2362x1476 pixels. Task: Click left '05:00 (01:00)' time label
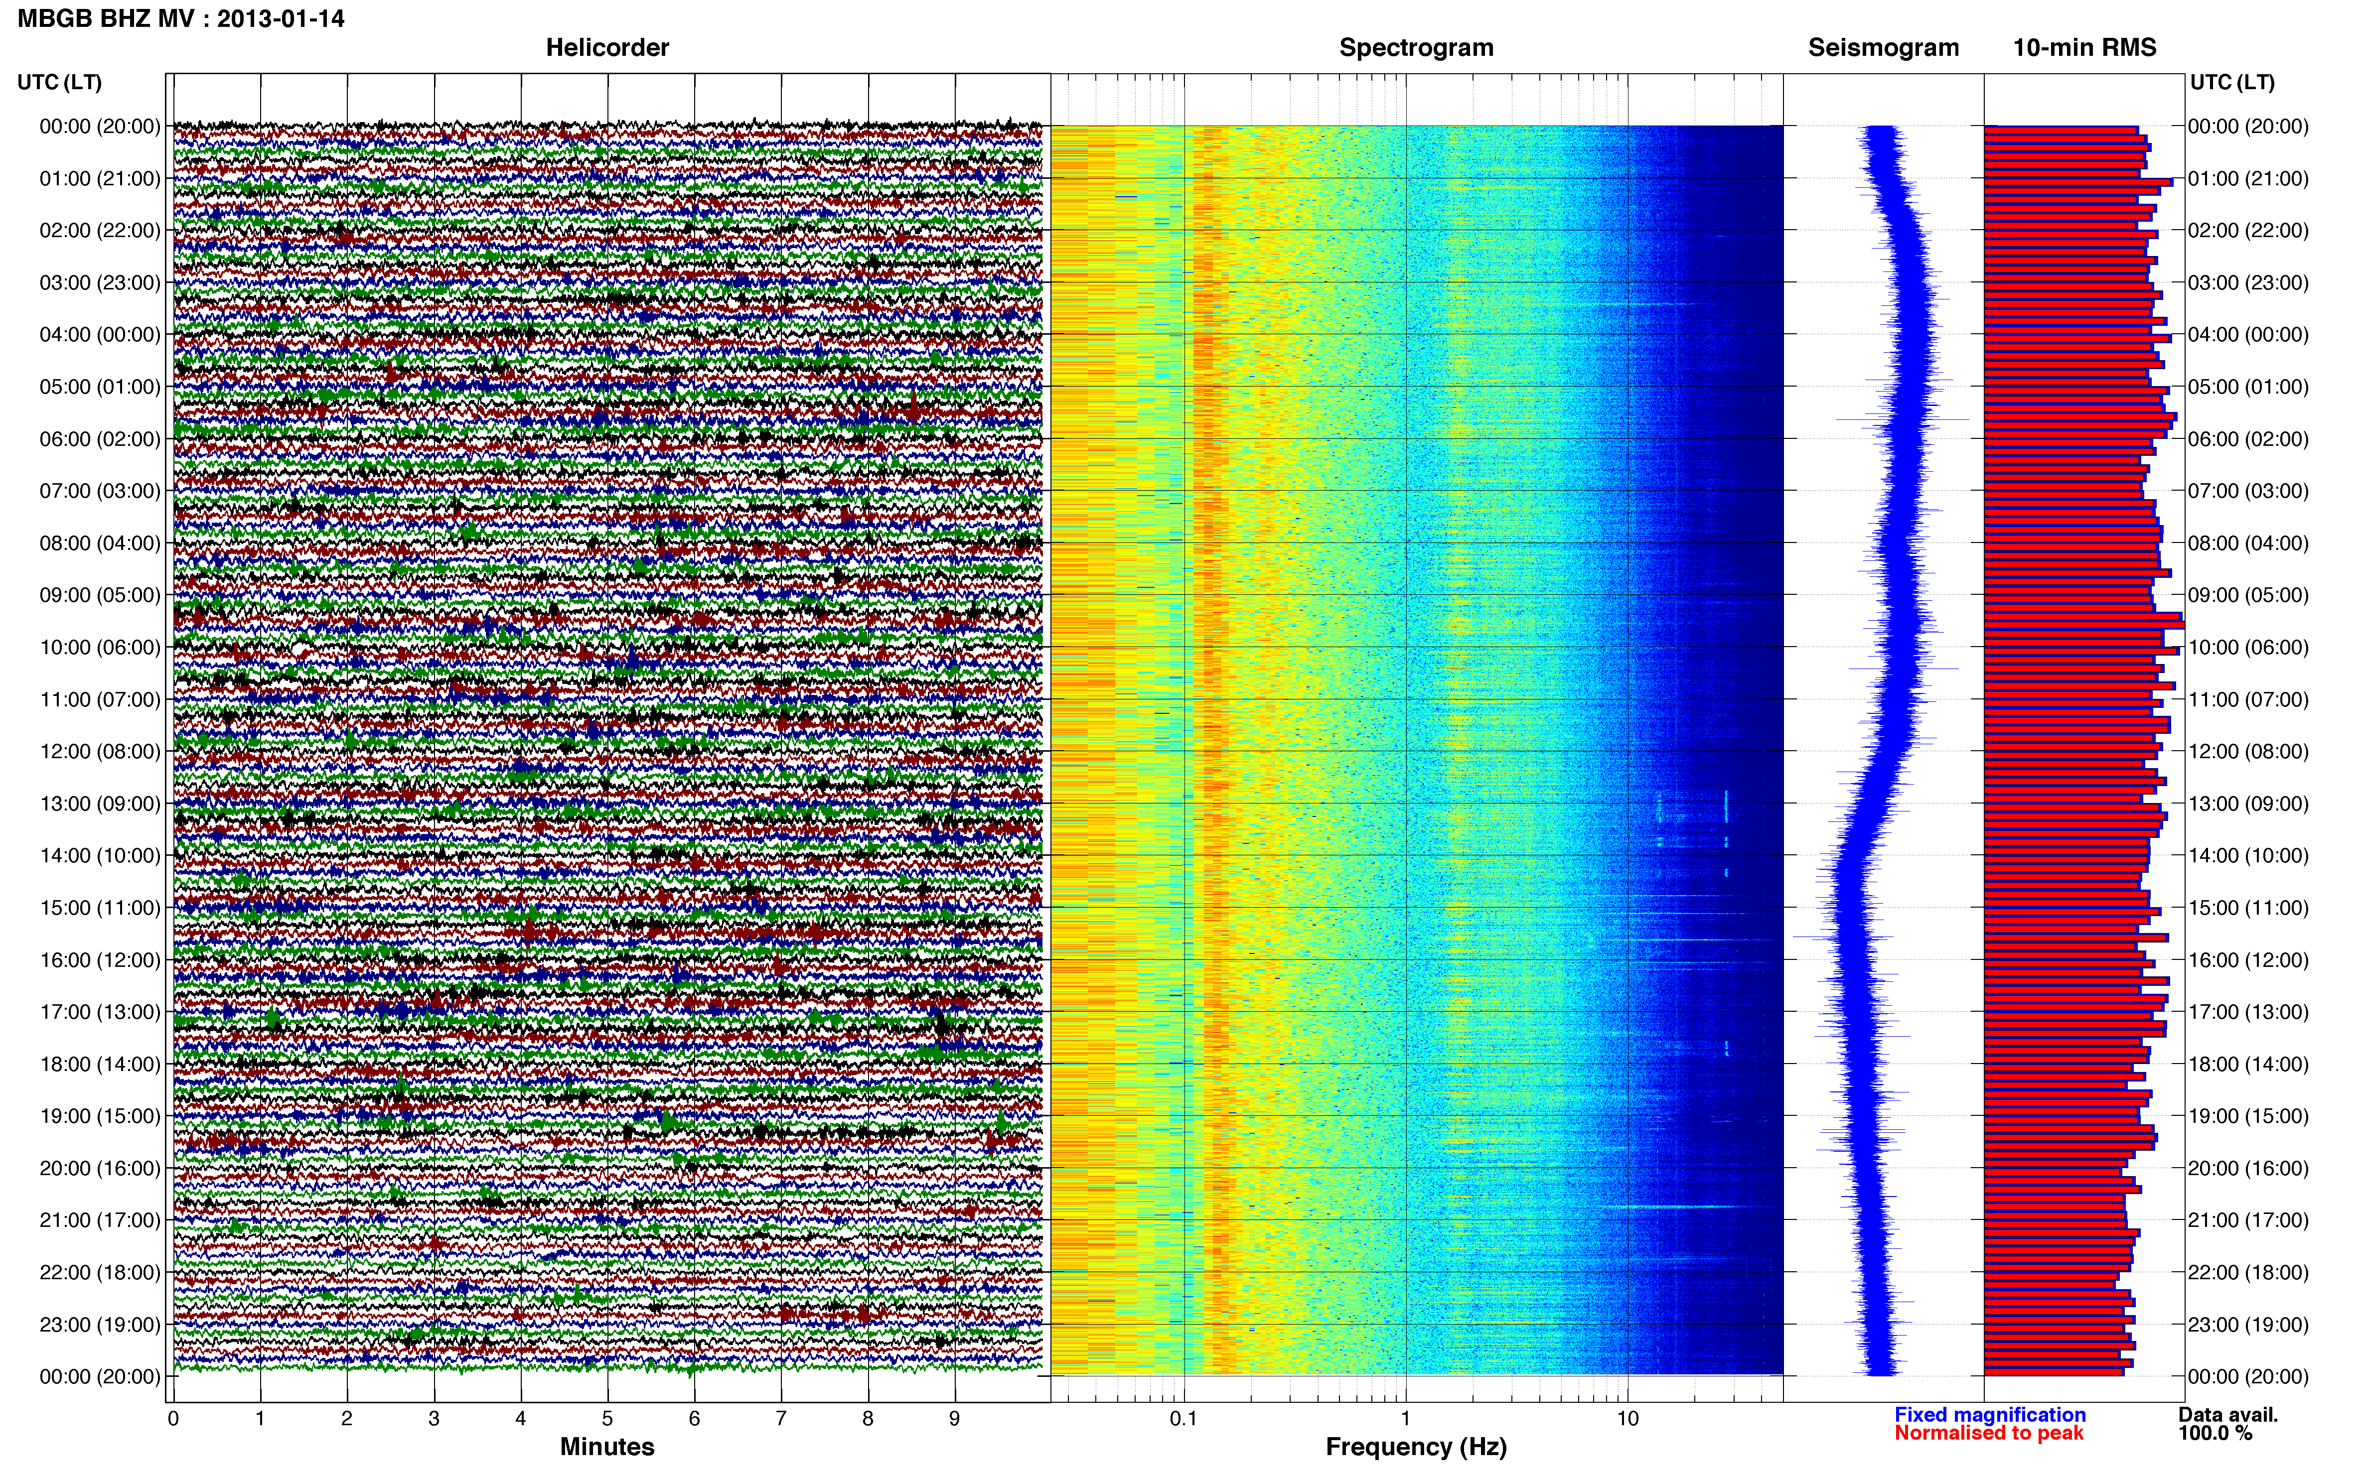click(x=100, y=387)
